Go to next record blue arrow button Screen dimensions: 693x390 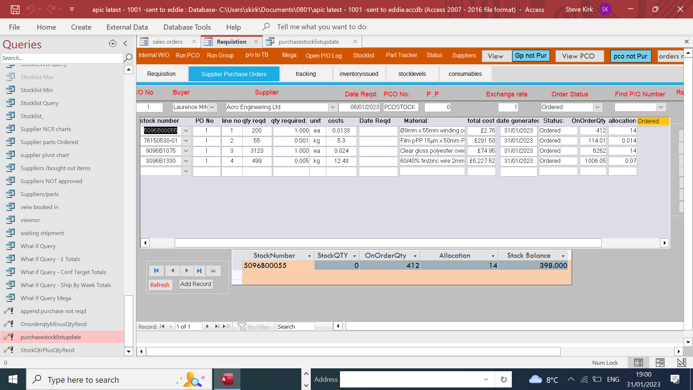[x=187, y=270]
